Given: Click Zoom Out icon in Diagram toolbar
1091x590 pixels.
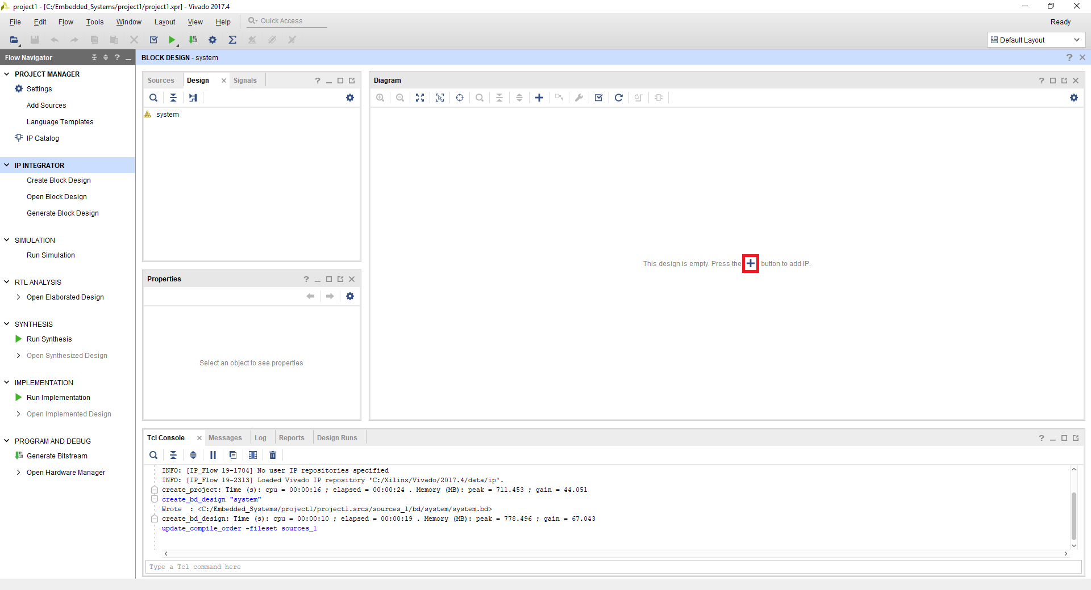Looking at the screenshot, I should point(400,98).
